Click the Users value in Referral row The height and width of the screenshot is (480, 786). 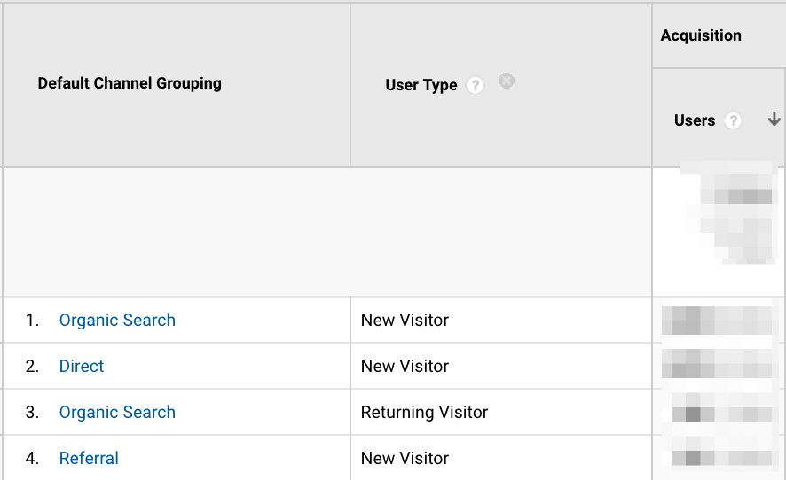click(x=719, y=459)
